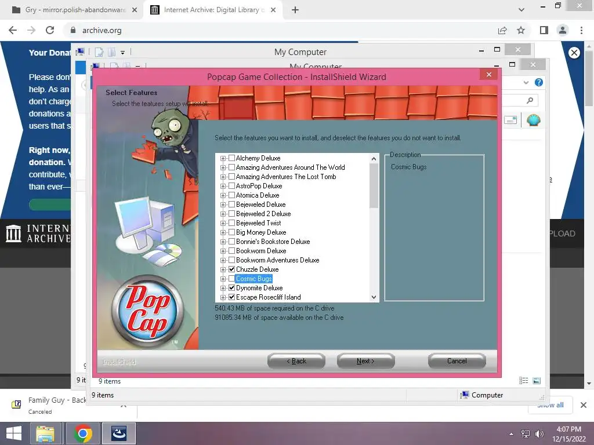Screen dimensions: 594x445
Task: Toggle the browser side panel
Action: (x=544, y=30)
